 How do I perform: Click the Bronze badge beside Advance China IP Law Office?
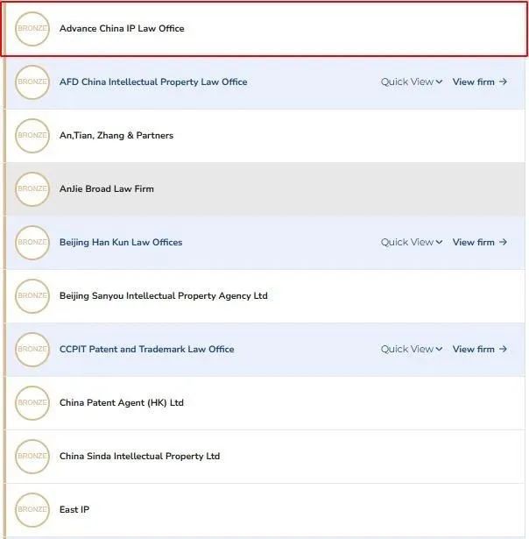pyautogui.click(x=32, y=29)
